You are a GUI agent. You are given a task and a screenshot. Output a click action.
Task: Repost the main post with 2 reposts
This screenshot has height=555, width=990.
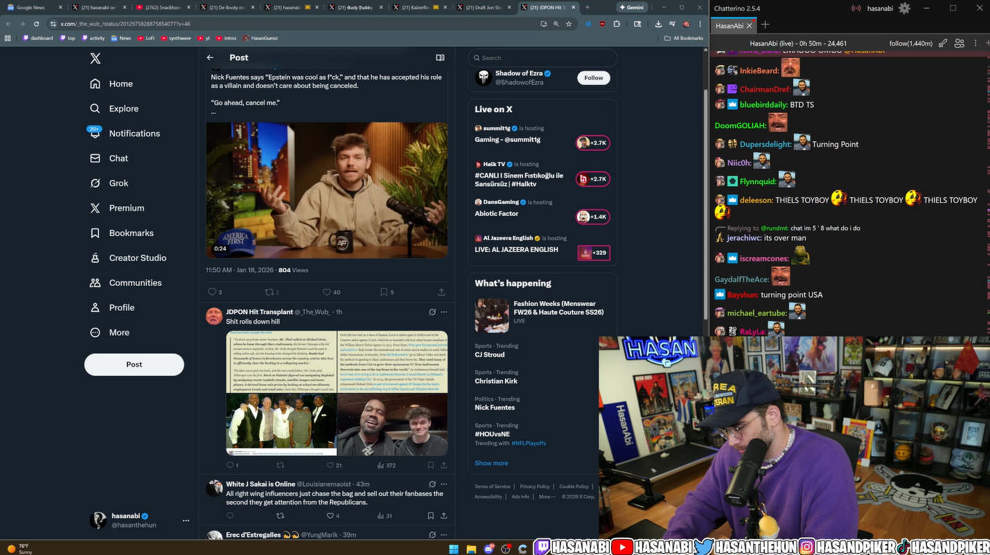[268, 292]
